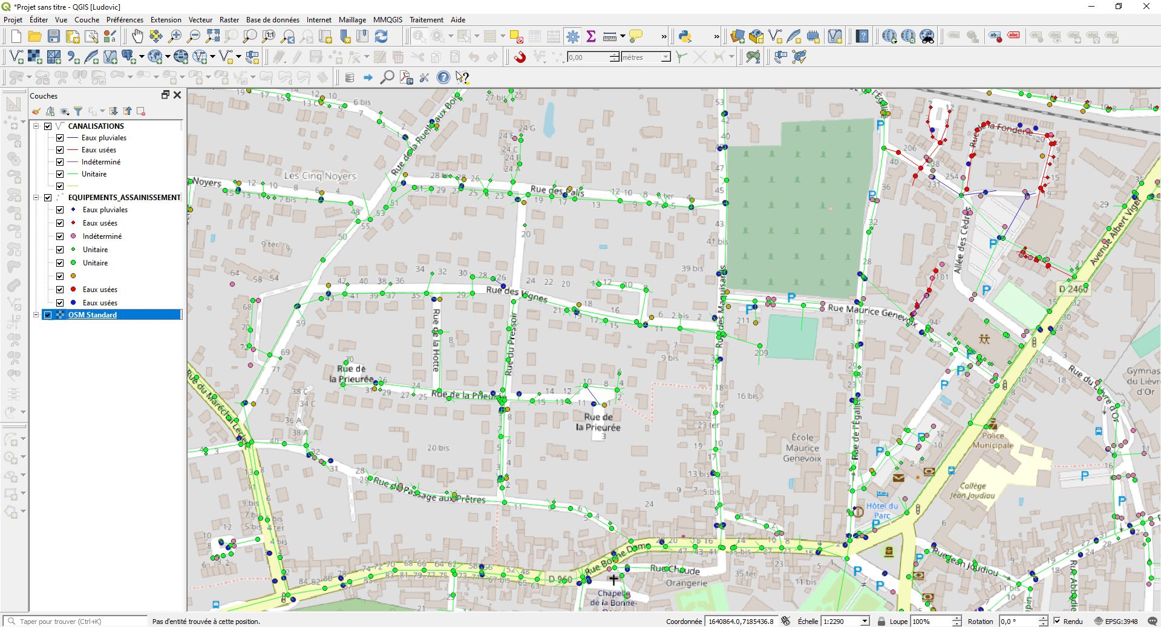1161x627 pixels.
Task: Select the Pan Map hand tool
Action: [137, 37]
